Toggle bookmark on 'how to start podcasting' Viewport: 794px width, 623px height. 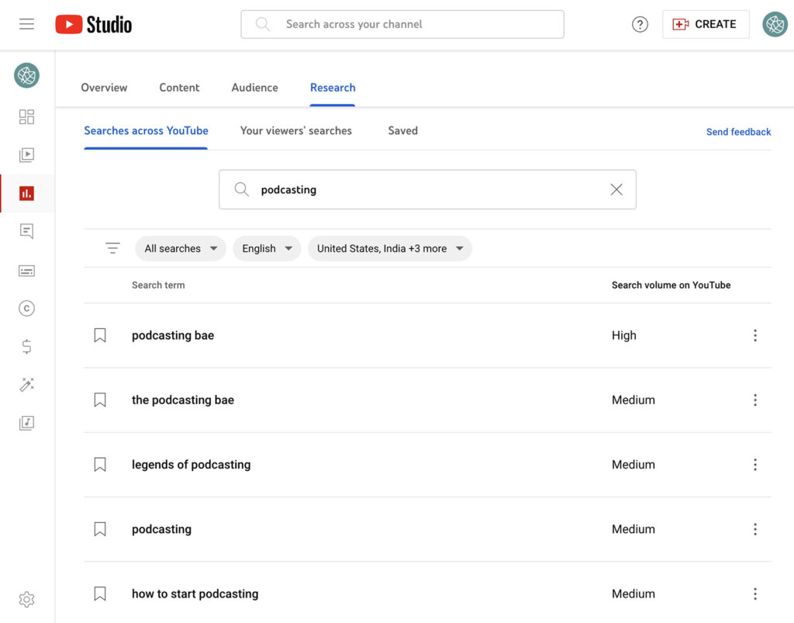[x=99, y=594]
